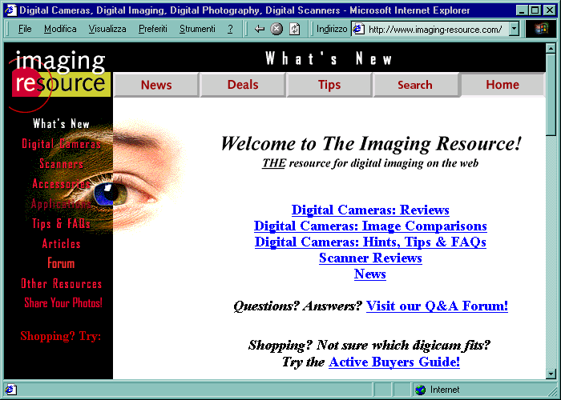This screenshot has height=400, width=561.
Task: Click the Imaging Resource logo
Action: [x=59, y=74]
